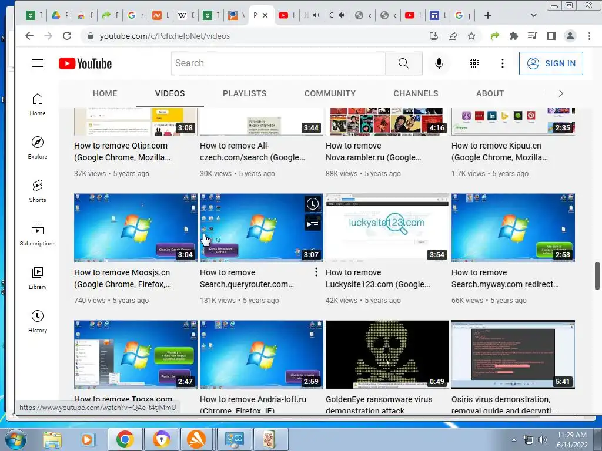Toggle Chrome side panel icon
This screenshot has width=602, height=451.
[551, 36]
